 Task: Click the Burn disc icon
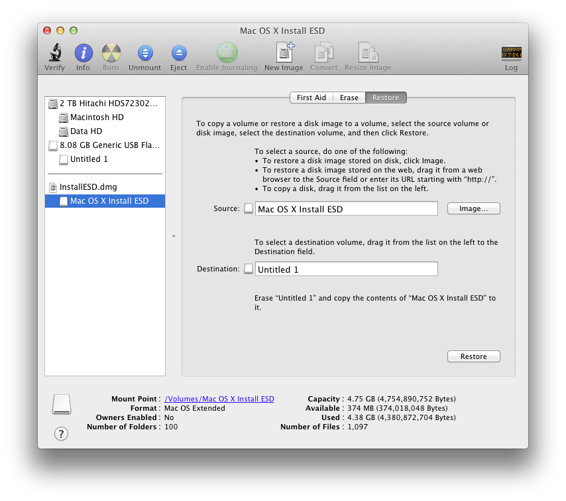[111, 53]
